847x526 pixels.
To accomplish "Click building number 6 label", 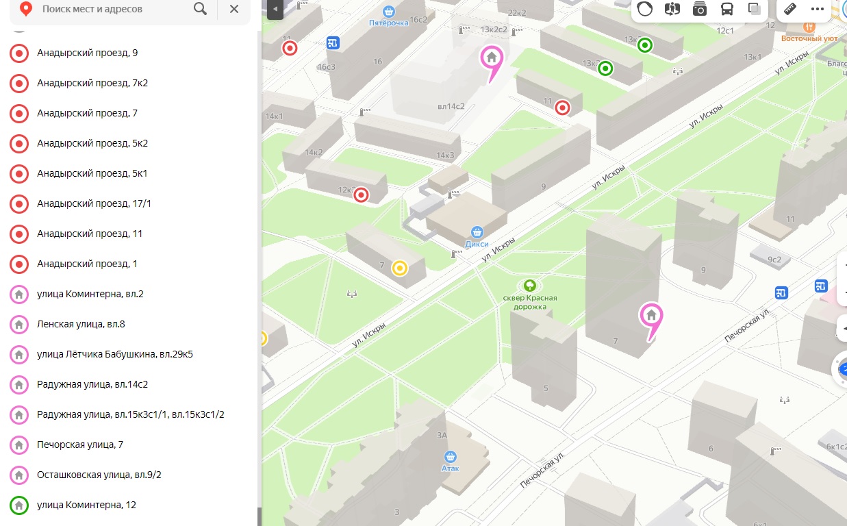I will tap(711, 449).
